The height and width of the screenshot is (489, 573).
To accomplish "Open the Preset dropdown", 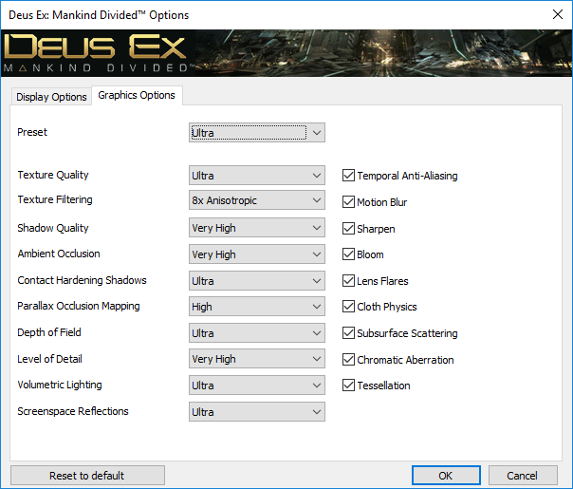I will pos(257,132).
